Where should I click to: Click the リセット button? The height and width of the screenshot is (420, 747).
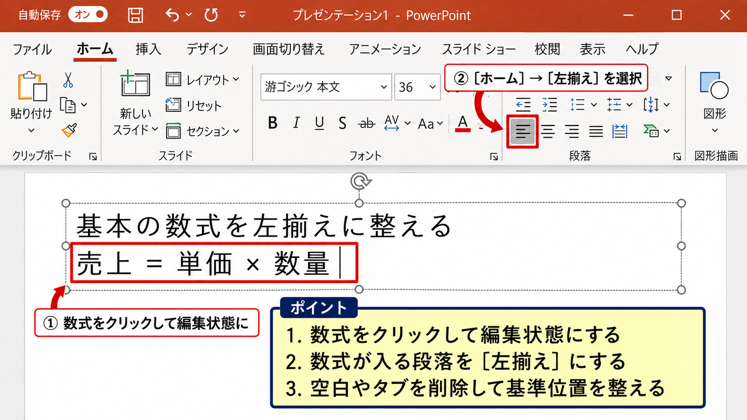193,105
